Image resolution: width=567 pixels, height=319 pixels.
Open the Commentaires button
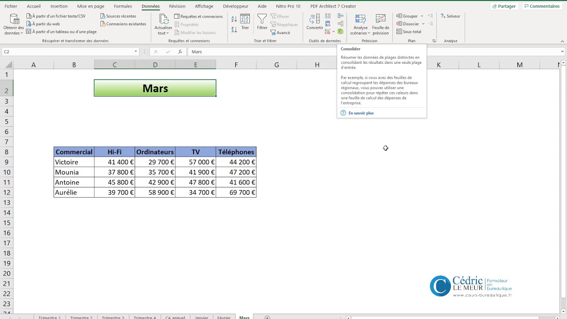[541, 6]
